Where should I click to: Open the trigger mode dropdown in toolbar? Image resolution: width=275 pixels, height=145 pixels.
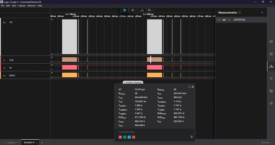(133, 10)
